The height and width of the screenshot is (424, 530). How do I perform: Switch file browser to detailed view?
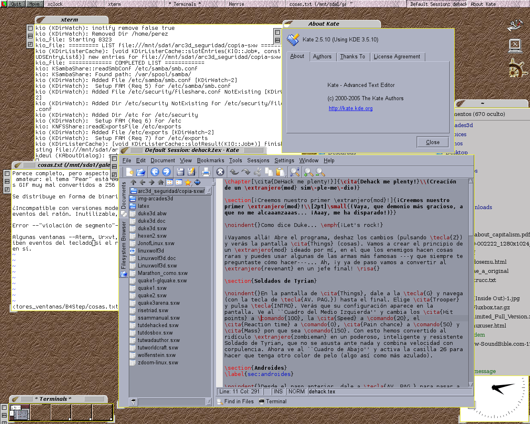click(179, 182)
